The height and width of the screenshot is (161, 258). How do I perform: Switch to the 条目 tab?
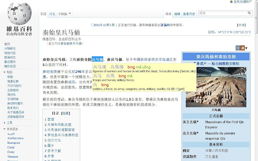coord(43,14)
